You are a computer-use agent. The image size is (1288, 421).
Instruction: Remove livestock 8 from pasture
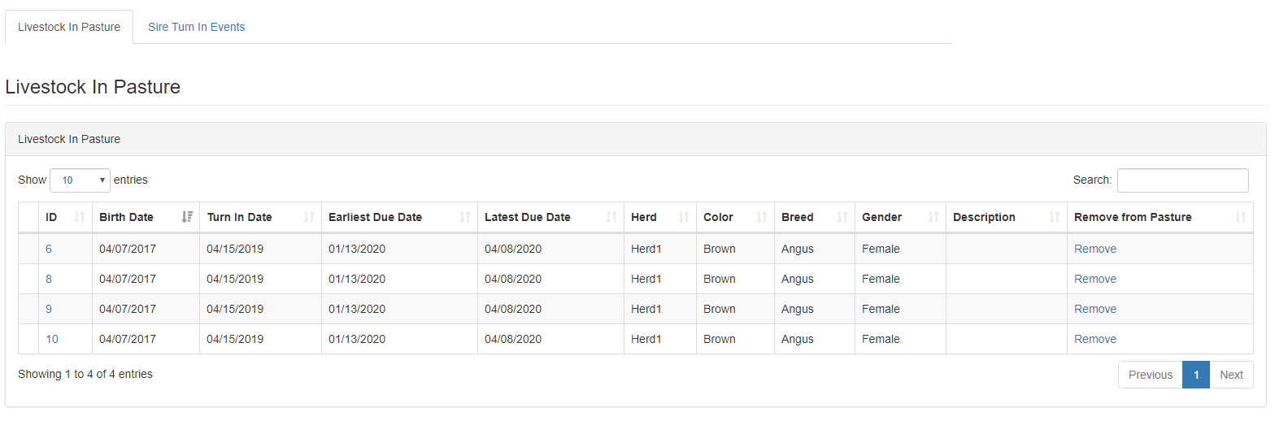coord(1095,279)
